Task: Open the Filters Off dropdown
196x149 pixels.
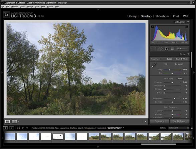Action: [178, 128]
